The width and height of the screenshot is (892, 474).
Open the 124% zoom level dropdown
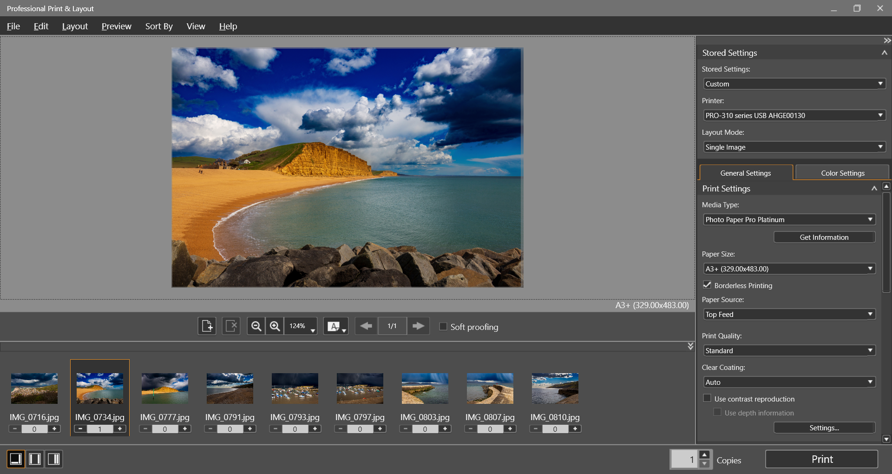(x=301, y=326)
